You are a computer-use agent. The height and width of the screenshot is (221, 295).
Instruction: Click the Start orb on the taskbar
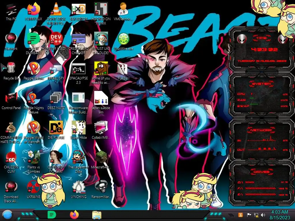(7, 215)
